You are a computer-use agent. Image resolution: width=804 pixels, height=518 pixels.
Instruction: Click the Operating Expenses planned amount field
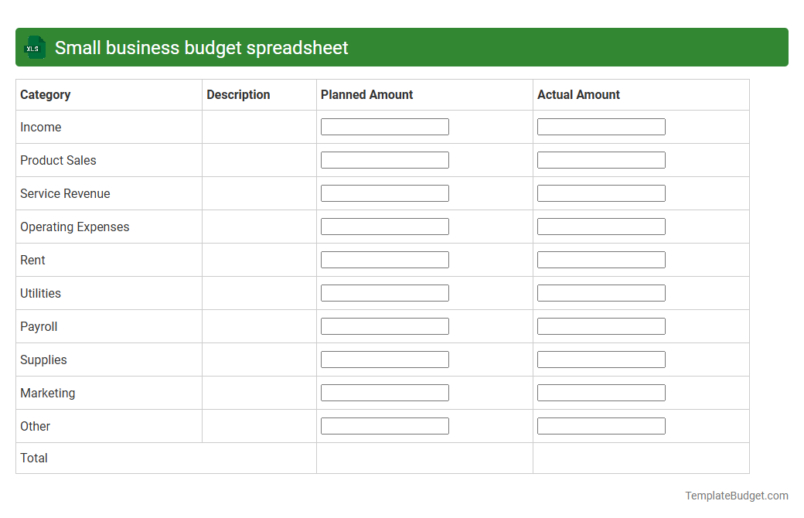(x=384, y=226)
